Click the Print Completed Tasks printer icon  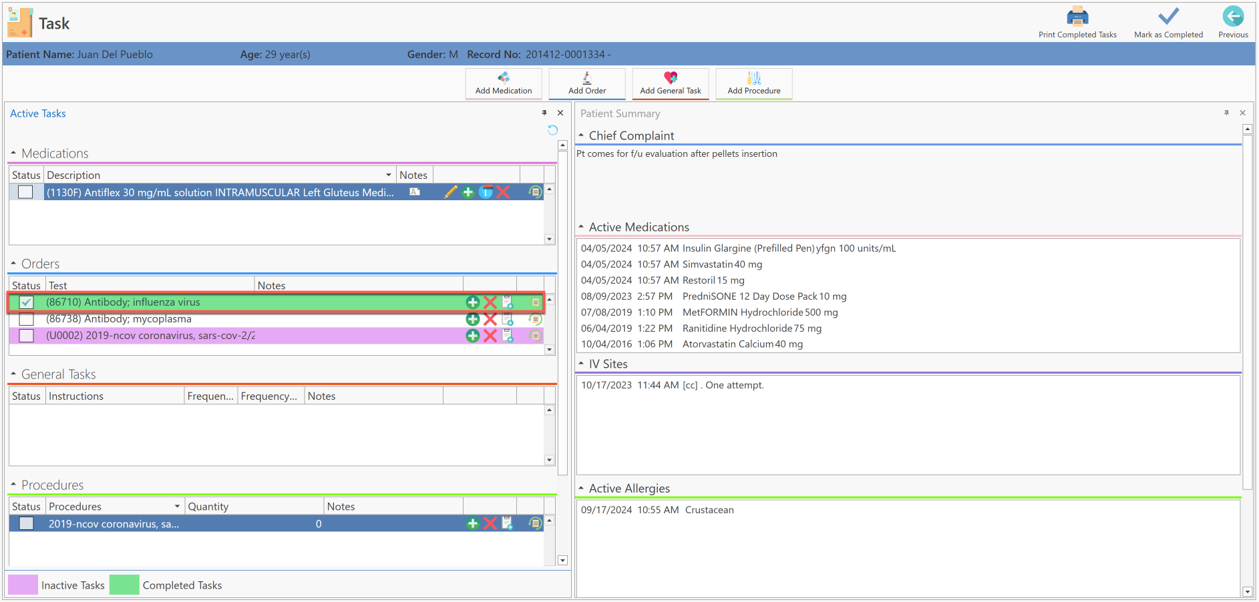pyautogui.click(x=1077, y=16)
